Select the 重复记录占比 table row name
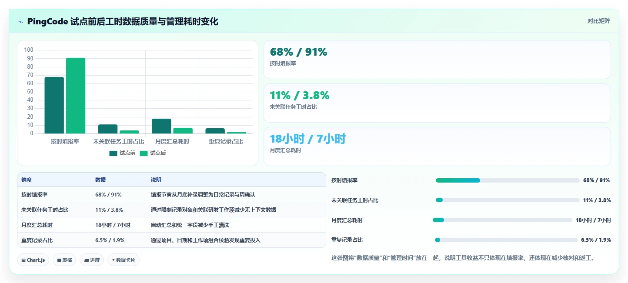The height and width of the screenshot is (283, 628). (x=37, y=240)
